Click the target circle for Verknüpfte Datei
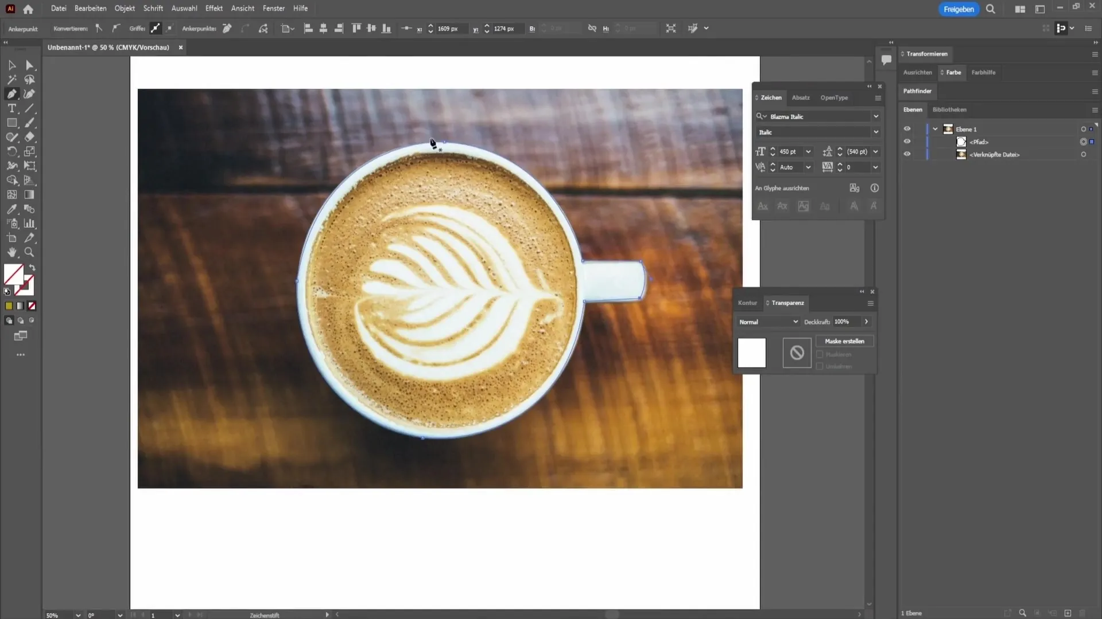This screenshot has width=1102, height=619. pos(1084,155)
